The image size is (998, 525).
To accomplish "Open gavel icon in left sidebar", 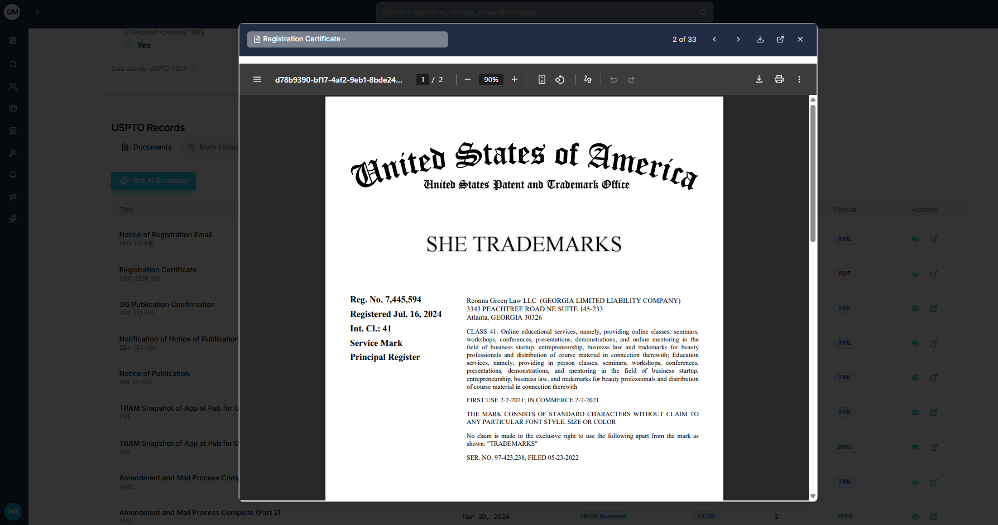I will (x=13, y=153).
